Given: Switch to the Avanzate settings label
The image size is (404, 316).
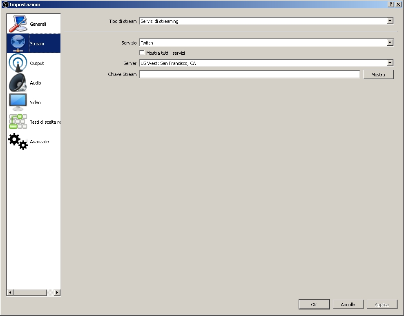Looking at the screenshot, I should click(x=40, y=142).
